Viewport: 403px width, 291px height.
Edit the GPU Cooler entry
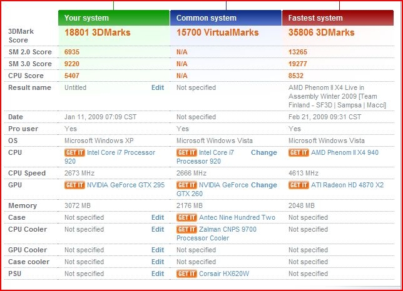(158, 250)
